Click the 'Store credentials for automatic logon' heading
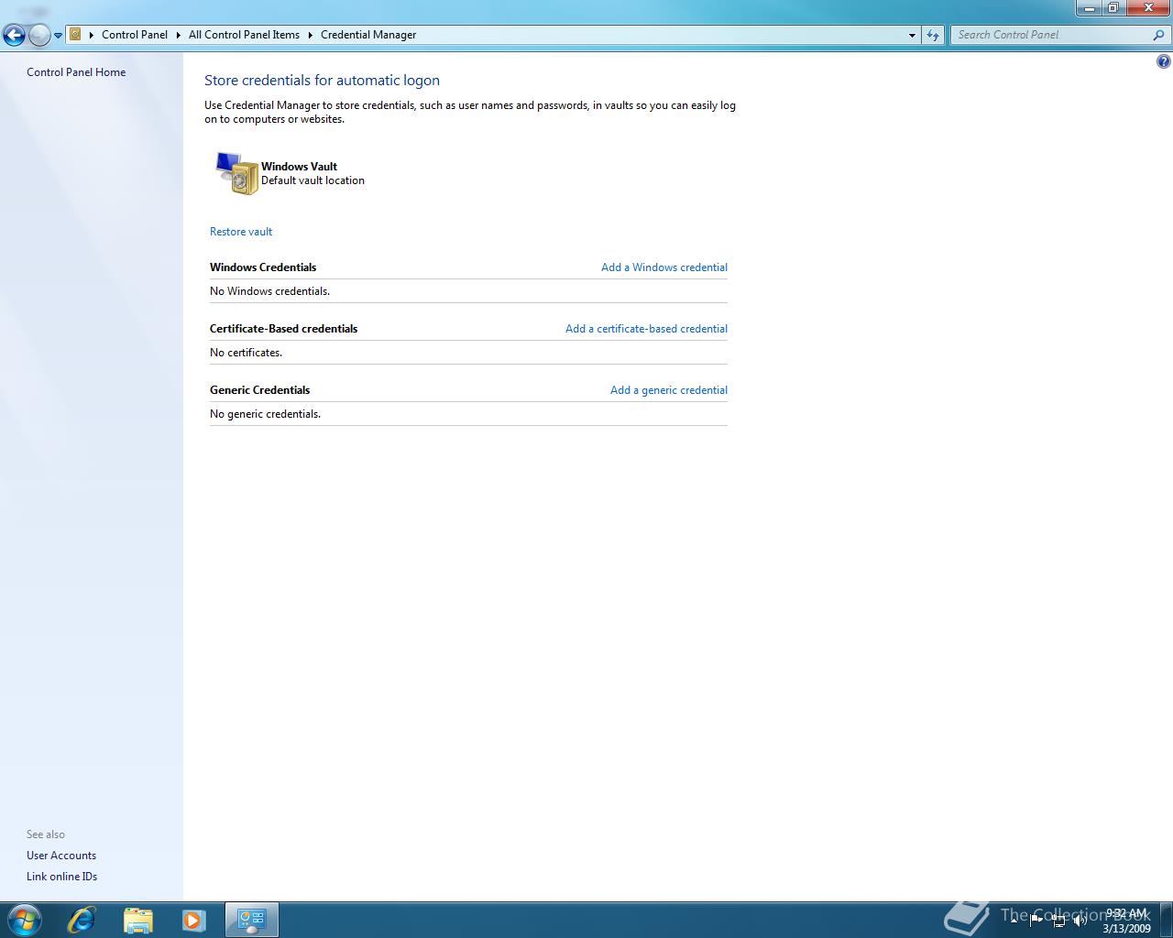 point(322,81)
